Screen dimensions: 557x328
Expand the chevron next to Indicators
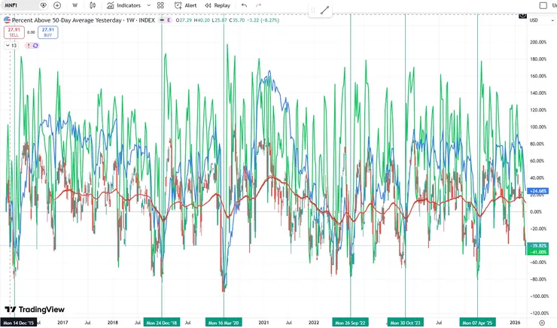point(149,5)
